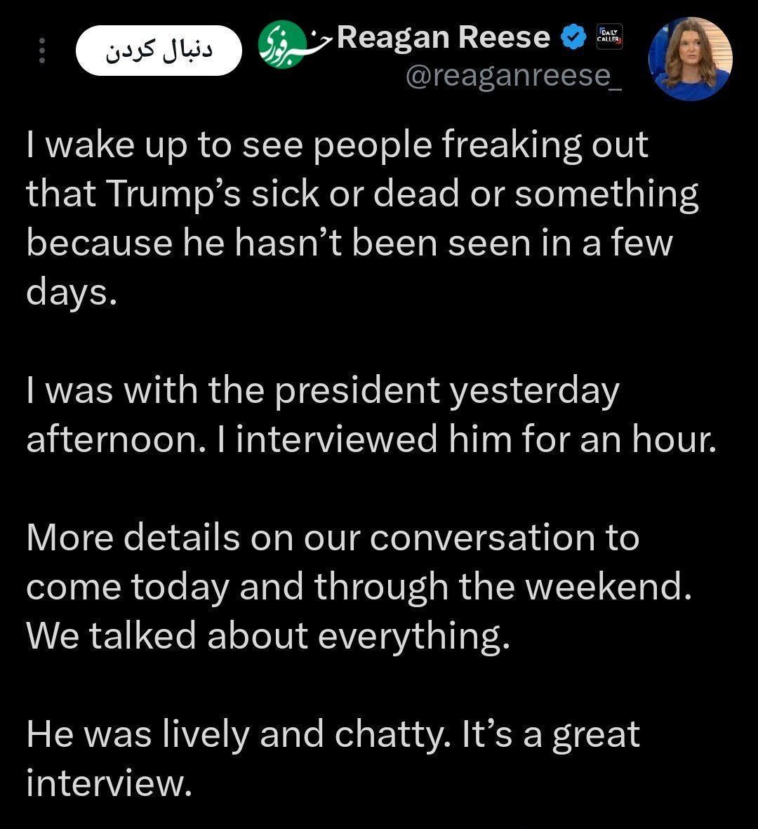Click the line 'More details on our conversation to'
Screen dimensions: 758x829
(333, 538)
